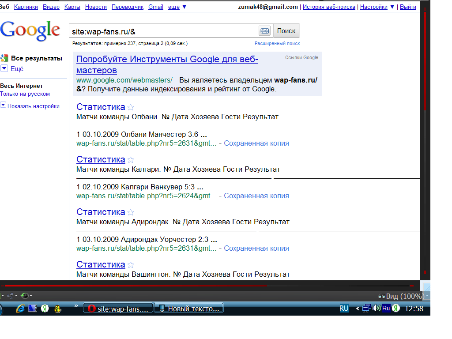Click the Все результаты icon in sidebar
This screenshot has width=452, height=339.
click(x=4, y=58)
